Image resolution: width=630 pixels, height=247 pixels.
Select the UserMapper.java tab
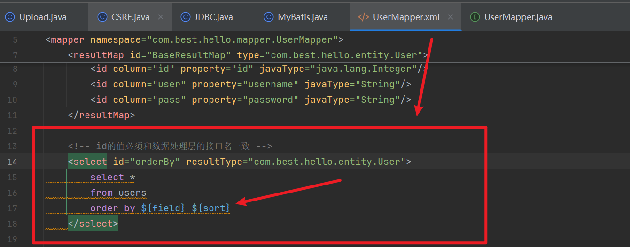518,17
